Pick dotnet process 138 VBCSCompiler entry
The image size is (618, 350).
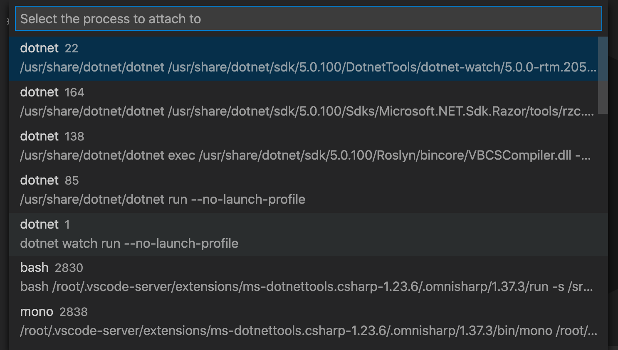(x=304, y=146)
